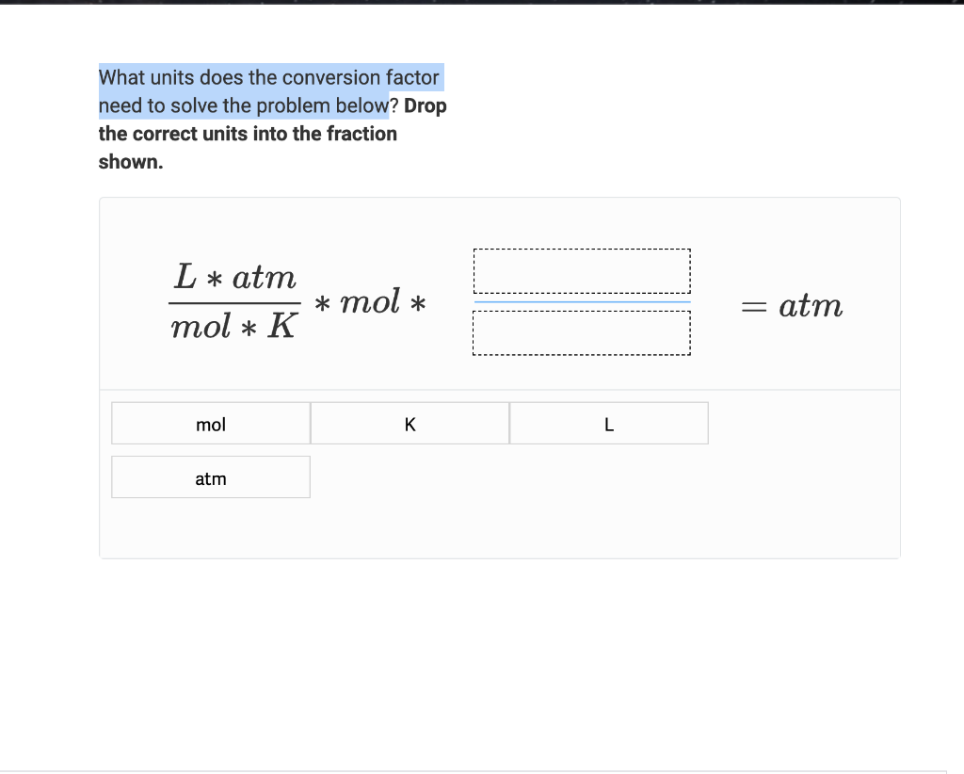Select the highlighted question text

coord(268,91)
